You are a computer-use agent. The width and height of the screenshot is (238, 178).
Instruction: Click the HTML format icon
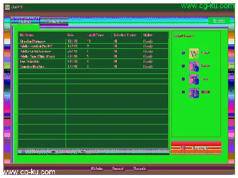tap(194, 92)
